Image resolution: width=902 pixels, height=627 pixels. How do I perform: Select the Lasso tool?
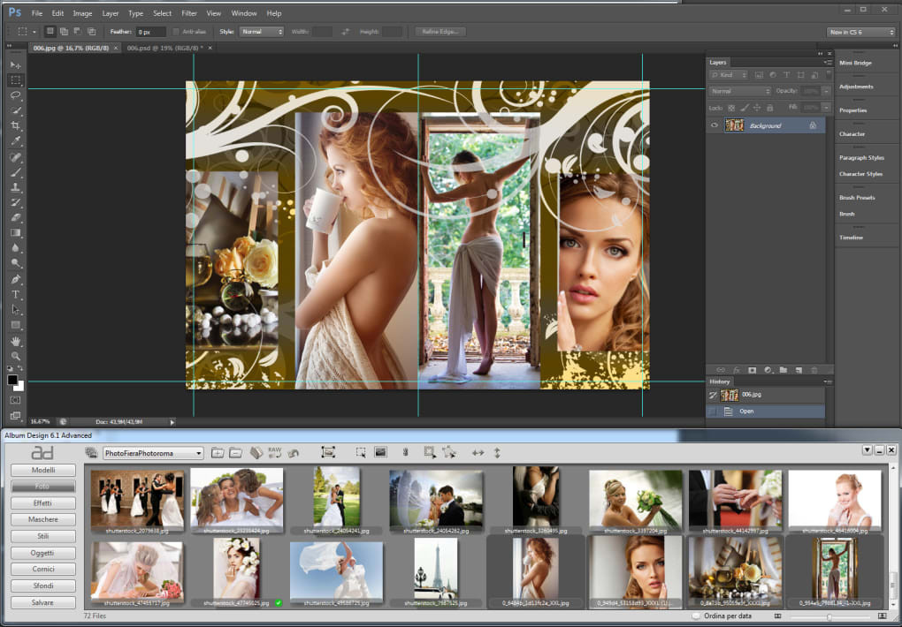15,94
